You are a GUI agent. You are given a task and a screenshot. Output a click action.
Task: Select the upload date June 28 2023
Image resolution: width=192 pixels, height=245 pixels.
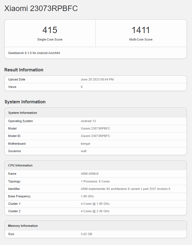click(97, 79)
